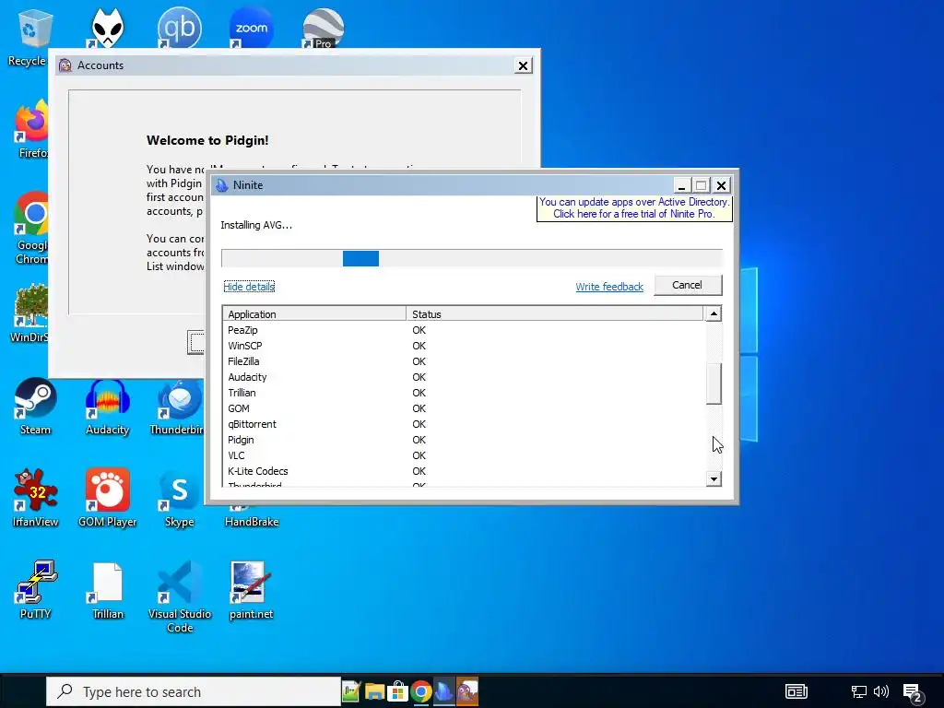Click the Welcome to Pidgin! heading
The width and height of the screenshot is (944, 708).
pos(207,140)
